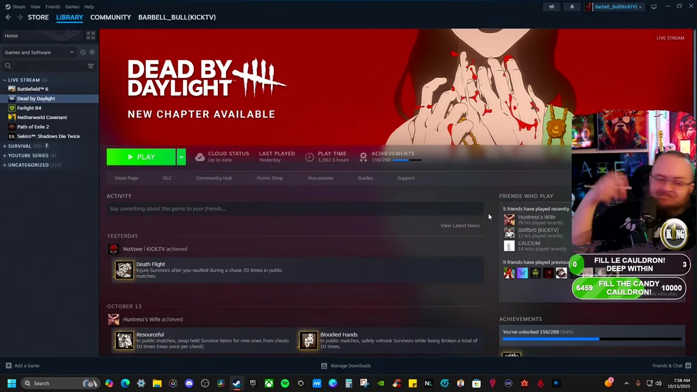
Task: Expand the YOUTUBE SERIES collection
Action: tap(4, 155)
